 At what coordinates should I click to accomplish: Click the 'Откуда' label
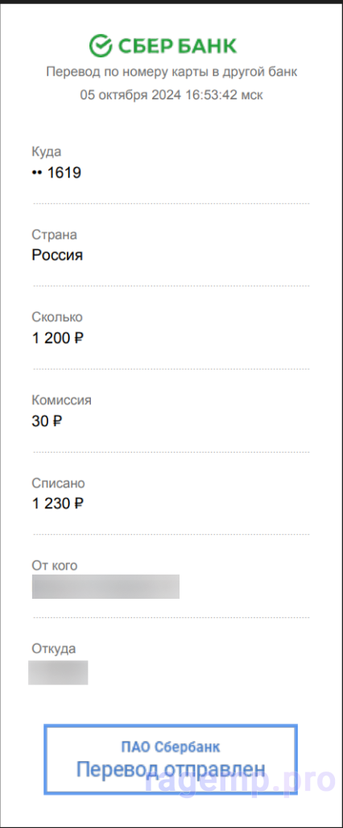[x=54, y=649]
